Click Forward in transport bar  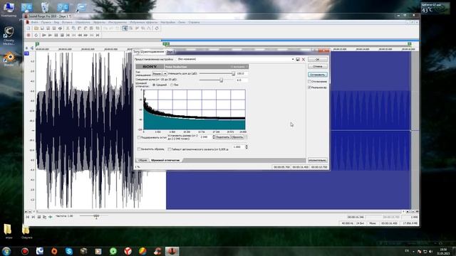(x=85, y=35)
